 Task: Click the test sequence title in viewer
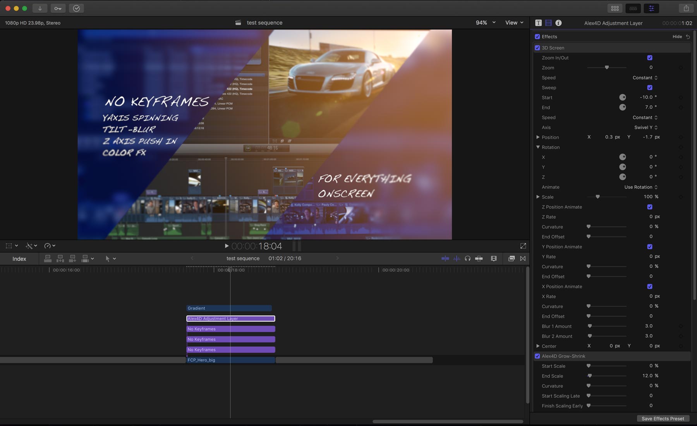pyautogui.click(x=264, y=23)
